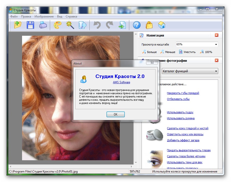The height and width of the screenshot is (182, 231).
Task: Select the magic wand tool
Action: (x=70, y=25)
